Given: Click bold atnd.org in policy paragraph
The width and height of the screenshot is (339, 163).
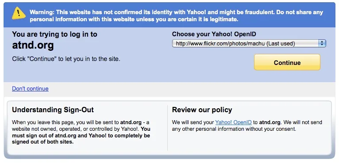Looking at the screenshot, I should point(270,122).
